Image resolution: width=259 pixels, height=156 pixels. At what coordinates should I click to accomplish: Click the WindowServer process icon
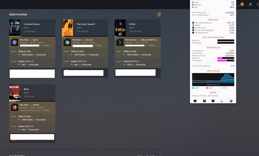coord(193,33)
